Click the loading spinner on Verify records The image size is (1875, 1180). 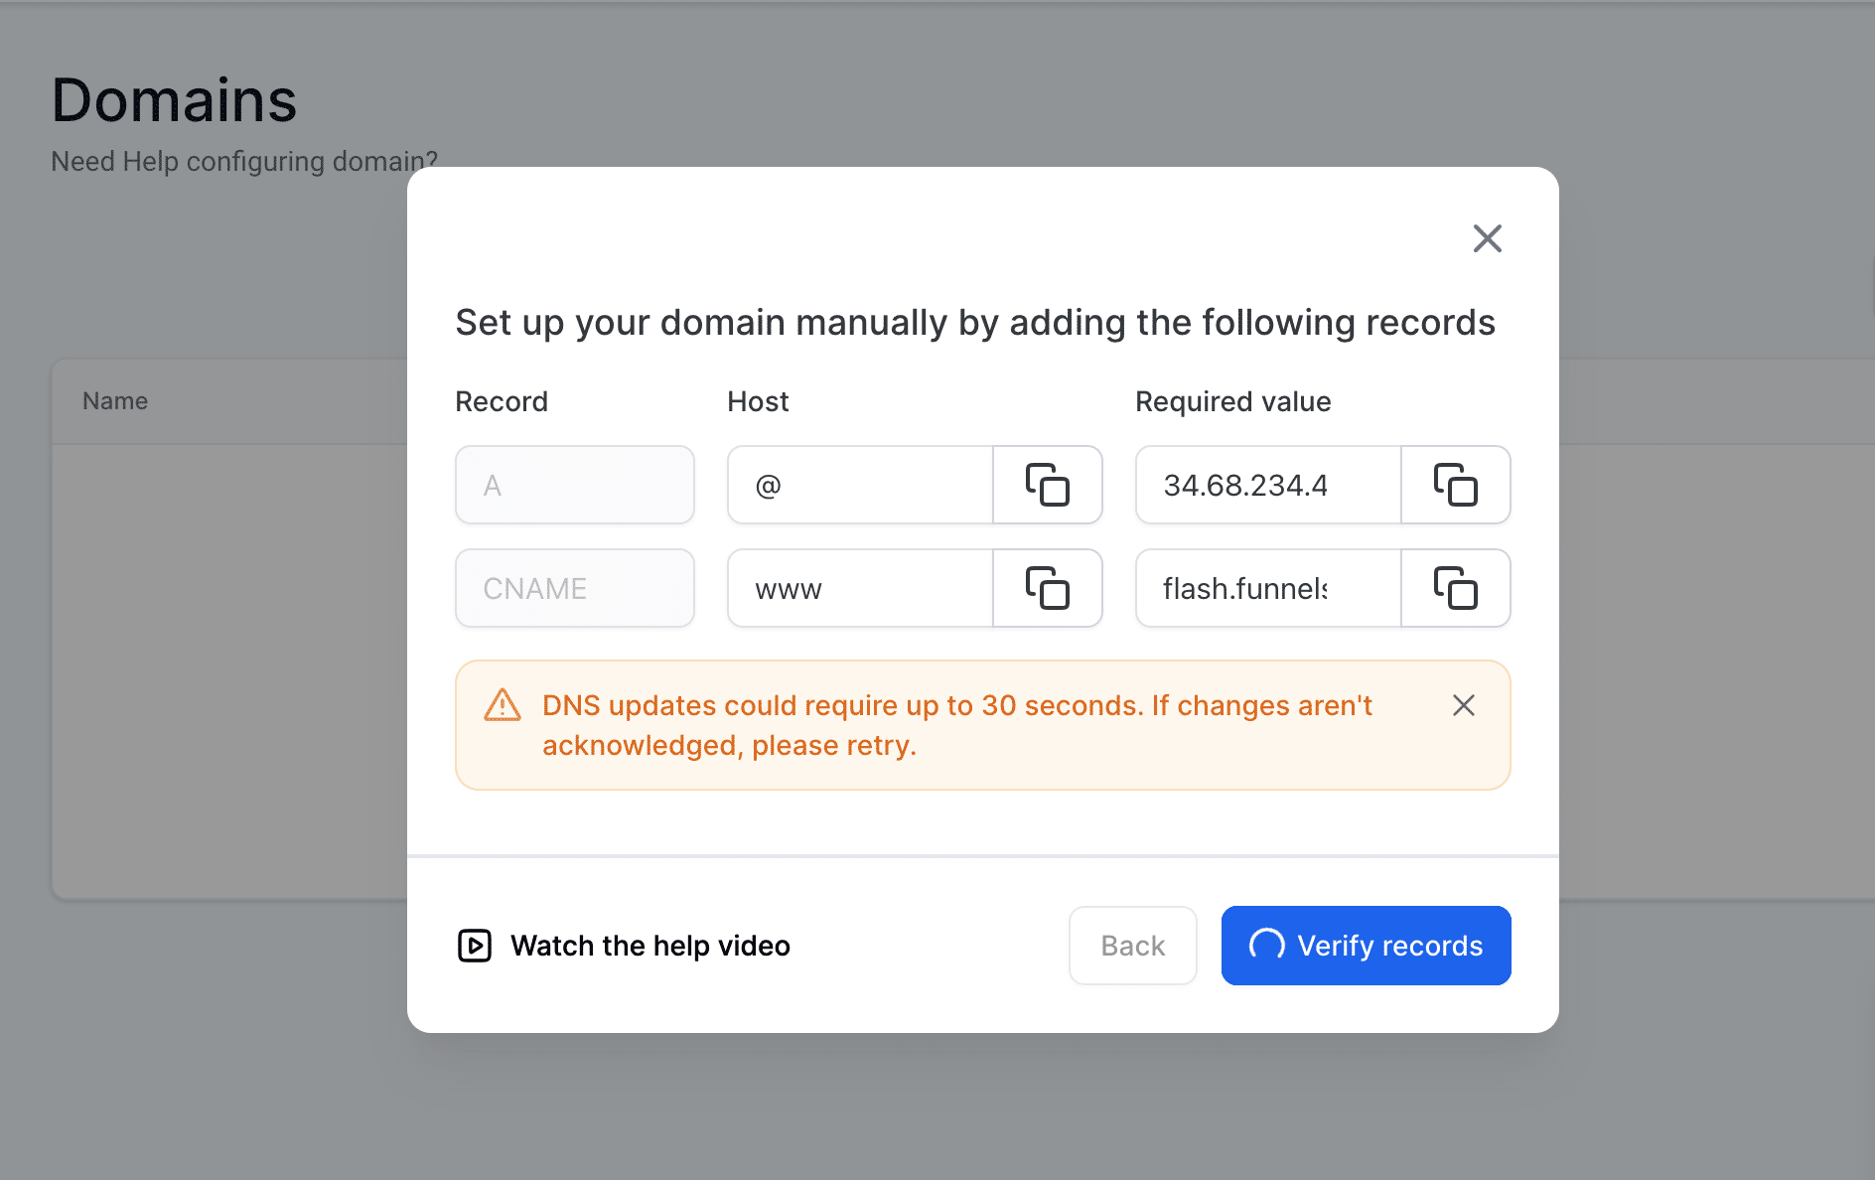[1266, 946]
